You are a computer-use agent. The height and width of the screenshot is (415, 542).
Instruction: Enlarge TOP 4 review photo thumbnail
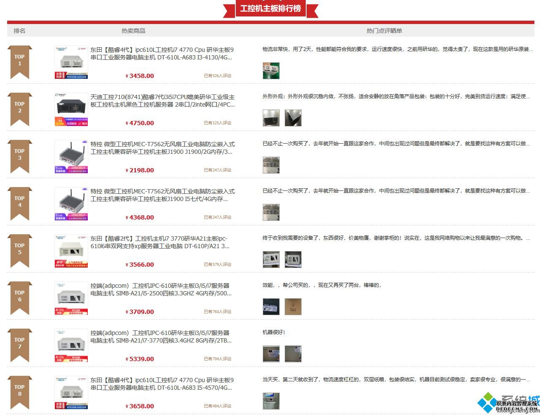[271, 212]
